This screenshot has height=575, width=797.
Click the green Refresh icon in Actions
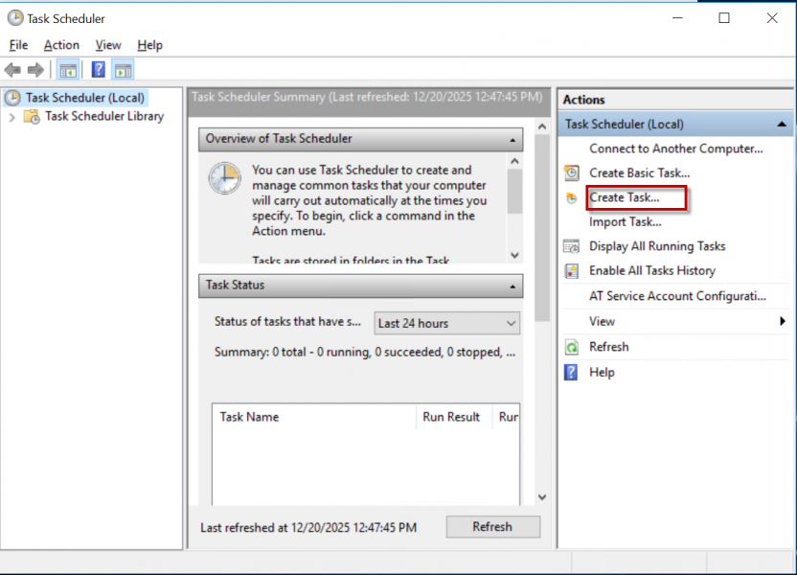[x=572, y=347]
